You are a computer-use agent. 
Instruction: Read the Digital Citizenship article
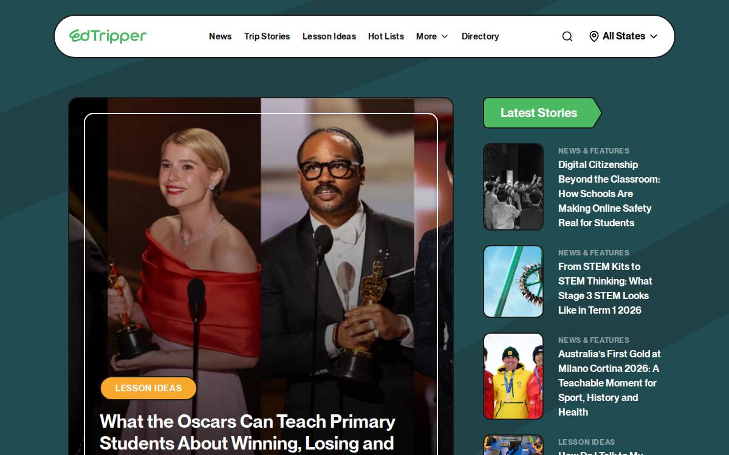click(609, 194)
